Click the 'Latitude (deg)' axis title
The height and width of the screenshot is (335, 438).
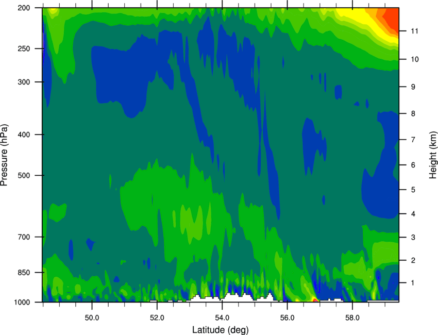coord(220,330)
